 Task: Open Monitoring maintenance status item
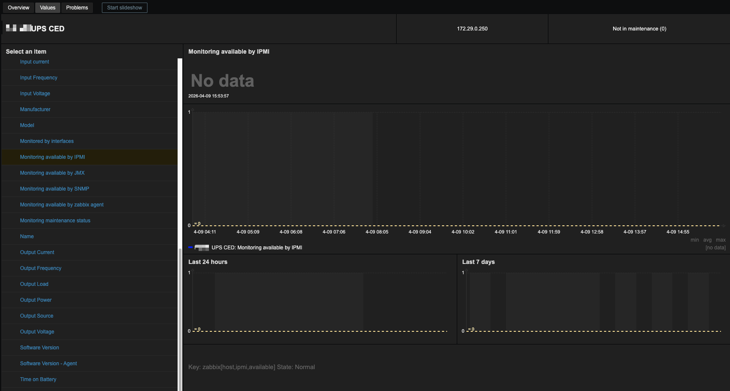[x=55, y=221]
